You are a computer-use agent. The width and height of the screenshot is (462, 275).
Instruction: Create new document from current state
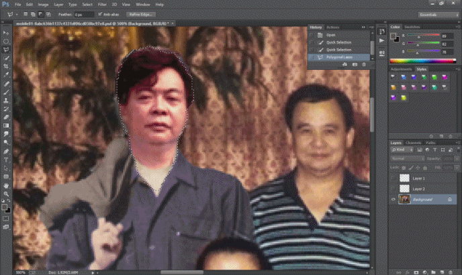pyautogui.click(x=344, y=64)
